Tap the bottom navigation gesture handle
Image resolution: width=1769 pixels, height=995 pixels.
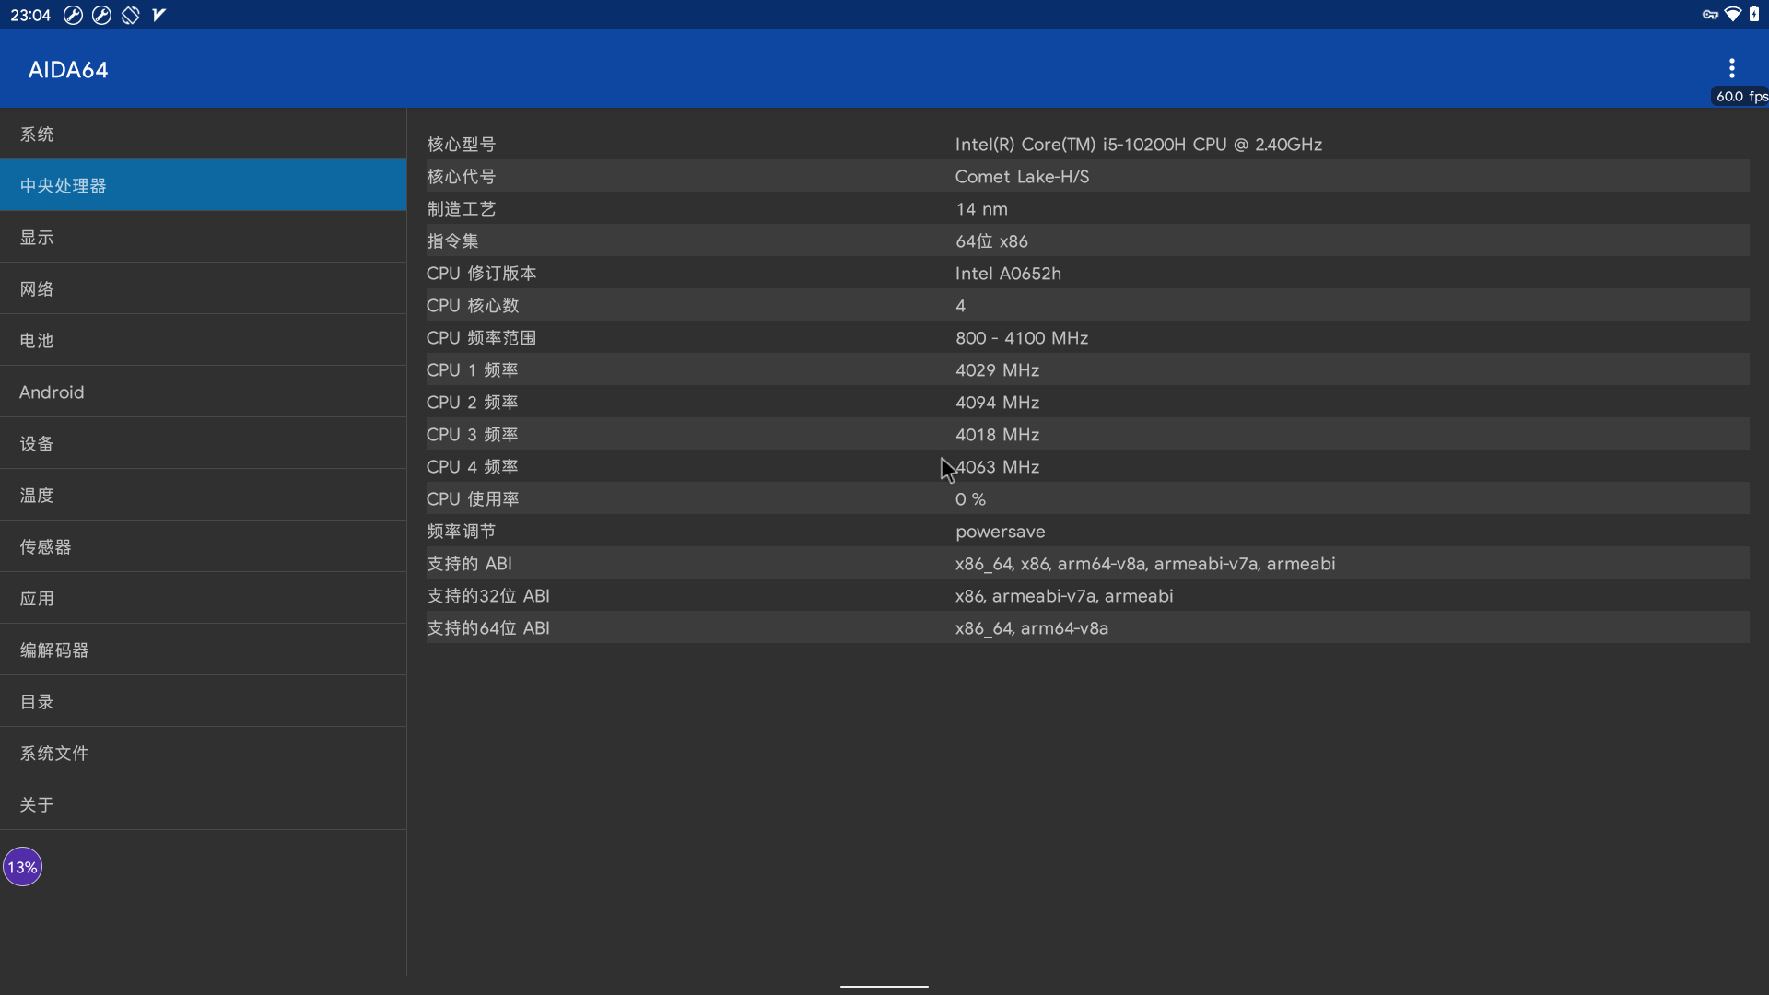pyautogui.click(x=884, y=986)
